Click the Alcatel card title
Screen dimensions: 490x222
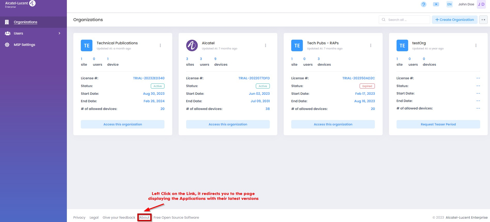(x=208, y=43)
